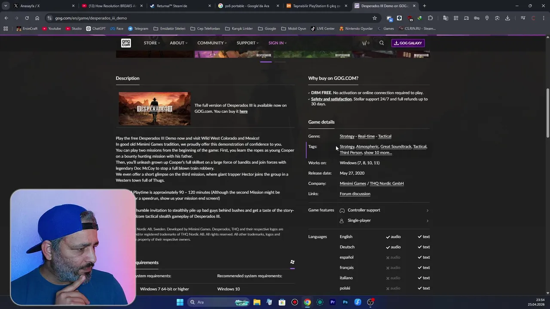Click the system requirements OS icon

[292, 262]
